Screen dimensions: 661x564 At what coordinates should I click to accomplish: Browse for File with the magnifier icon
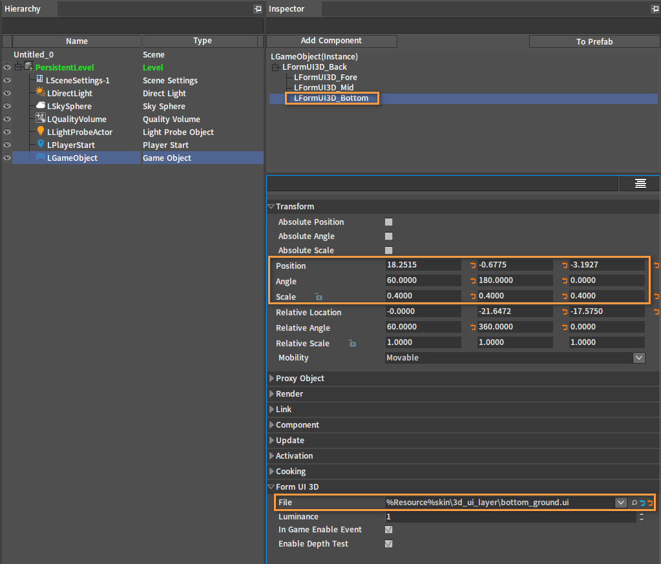(x=634, y=503)
